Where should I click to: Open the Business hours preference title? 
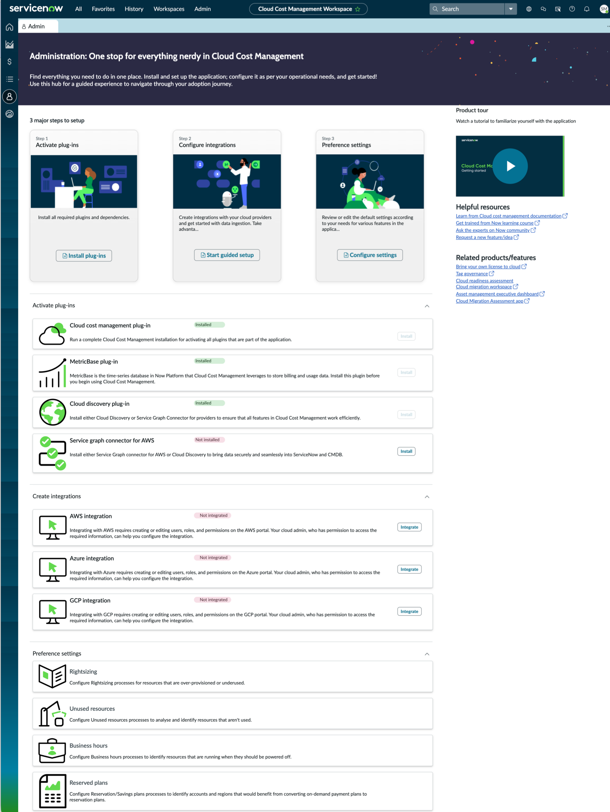88,746
